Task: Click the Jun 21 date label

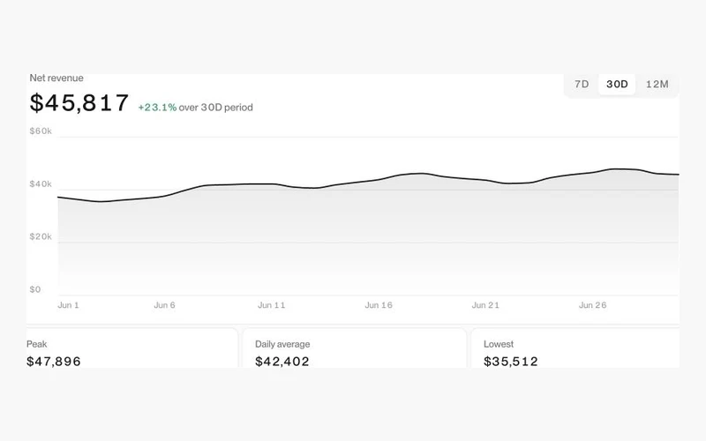Action: point(485,305)
